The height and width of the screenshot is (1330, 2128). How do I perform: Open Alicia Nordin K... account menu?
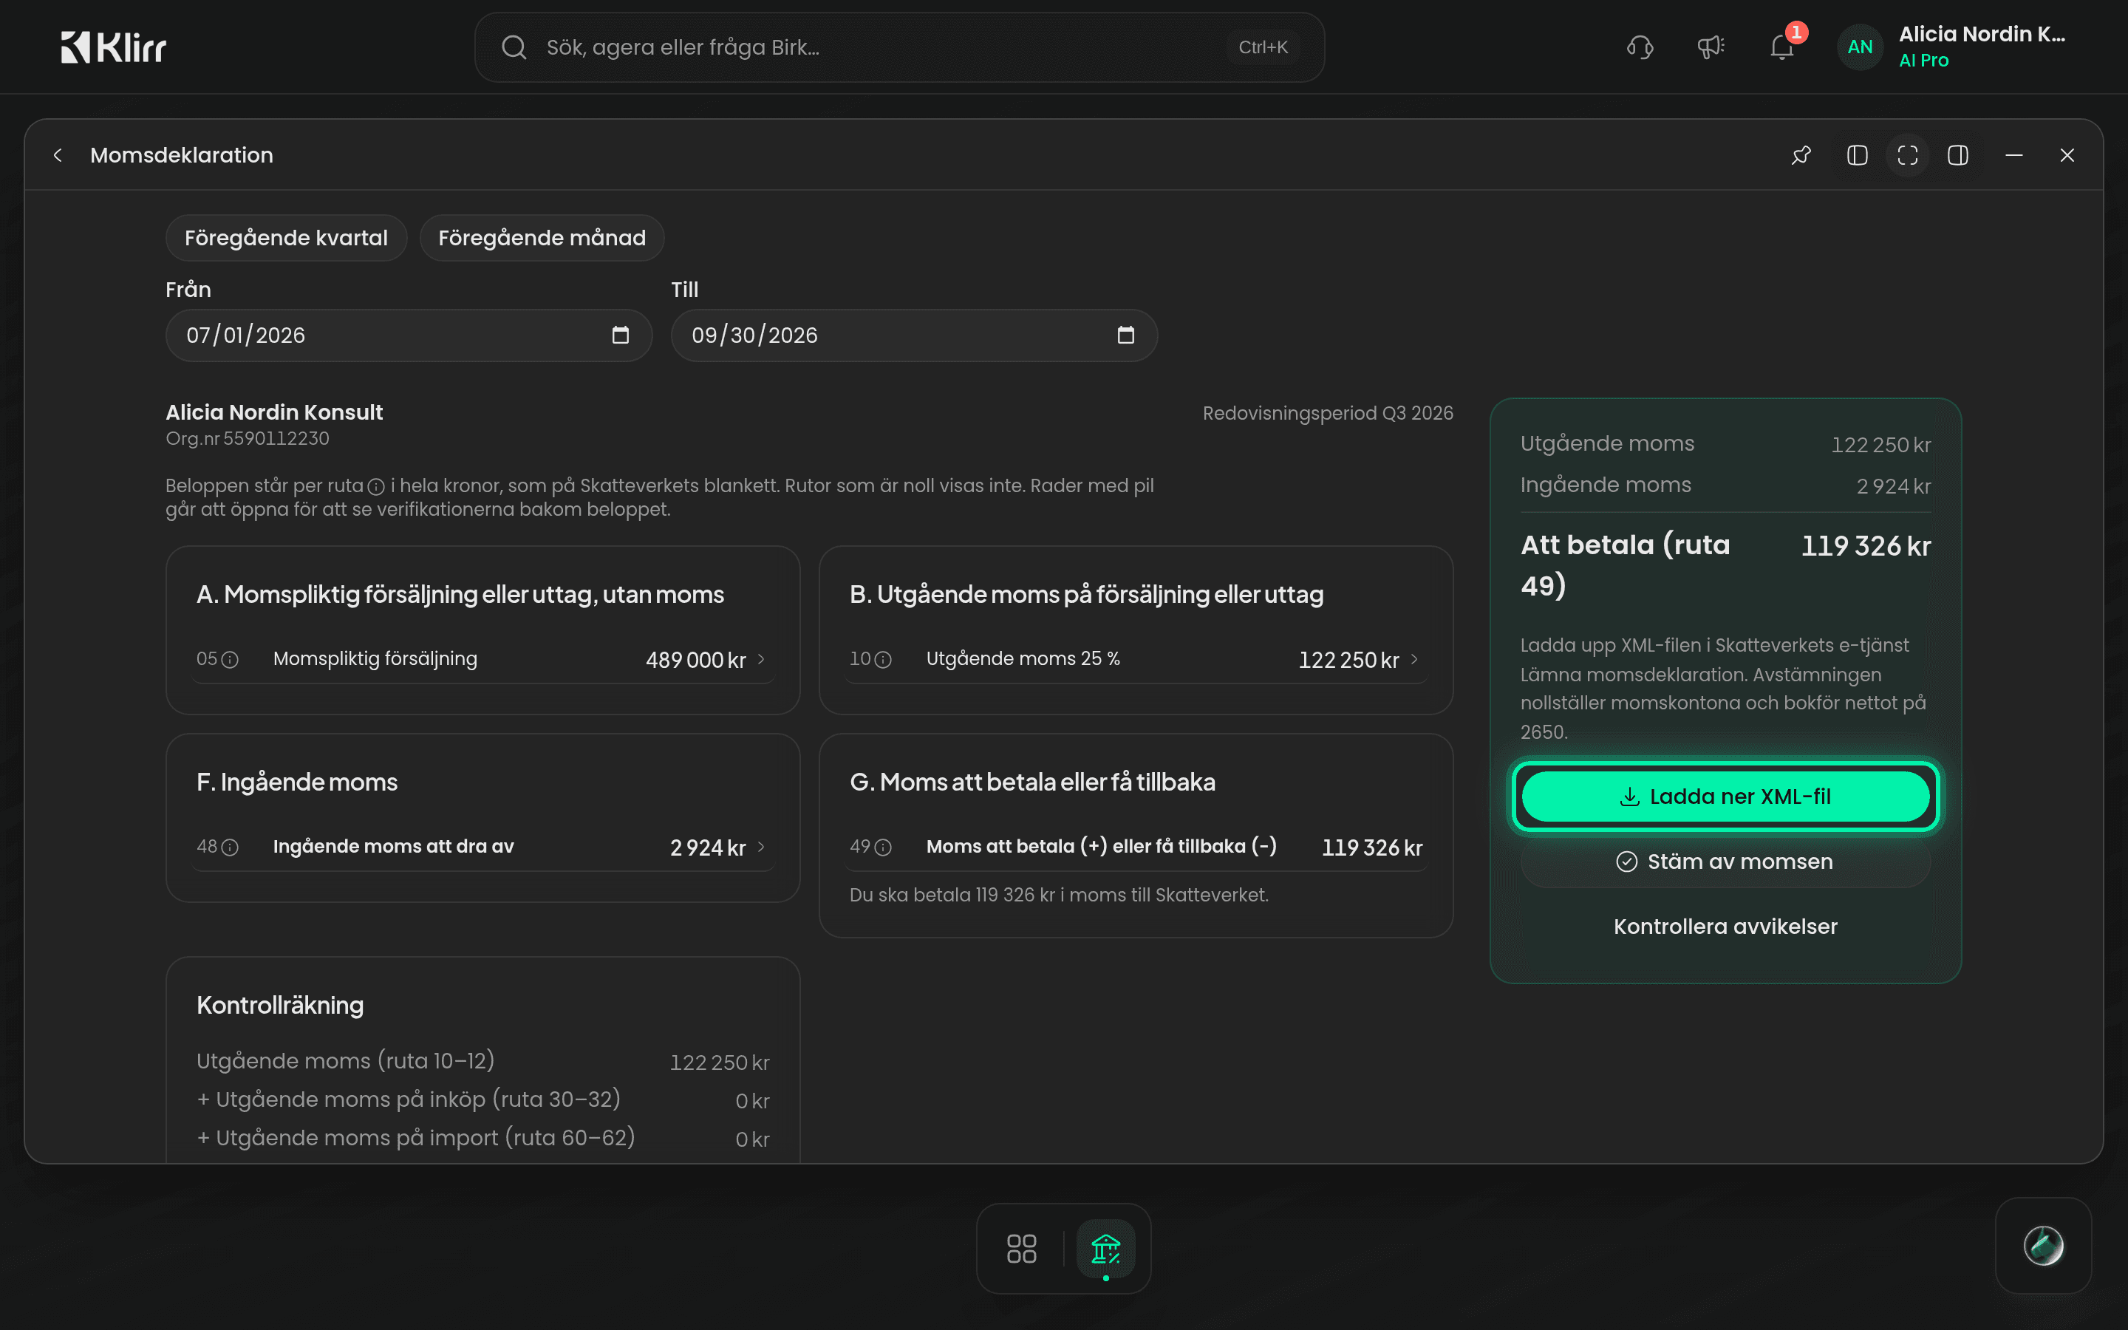pos(1982,47)
